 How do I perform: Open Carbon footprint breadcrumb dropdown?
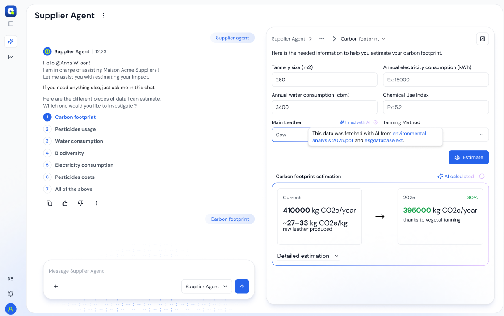(x=363, y=39)
